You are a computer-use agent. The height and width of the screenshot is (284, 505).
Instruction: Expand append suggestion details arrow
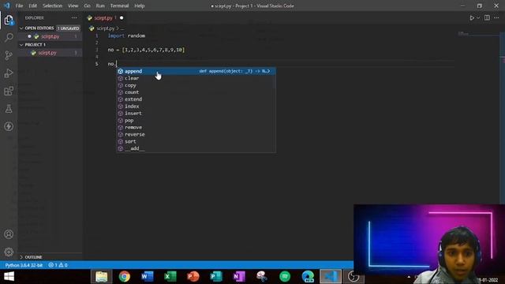(x=268, y=71)
